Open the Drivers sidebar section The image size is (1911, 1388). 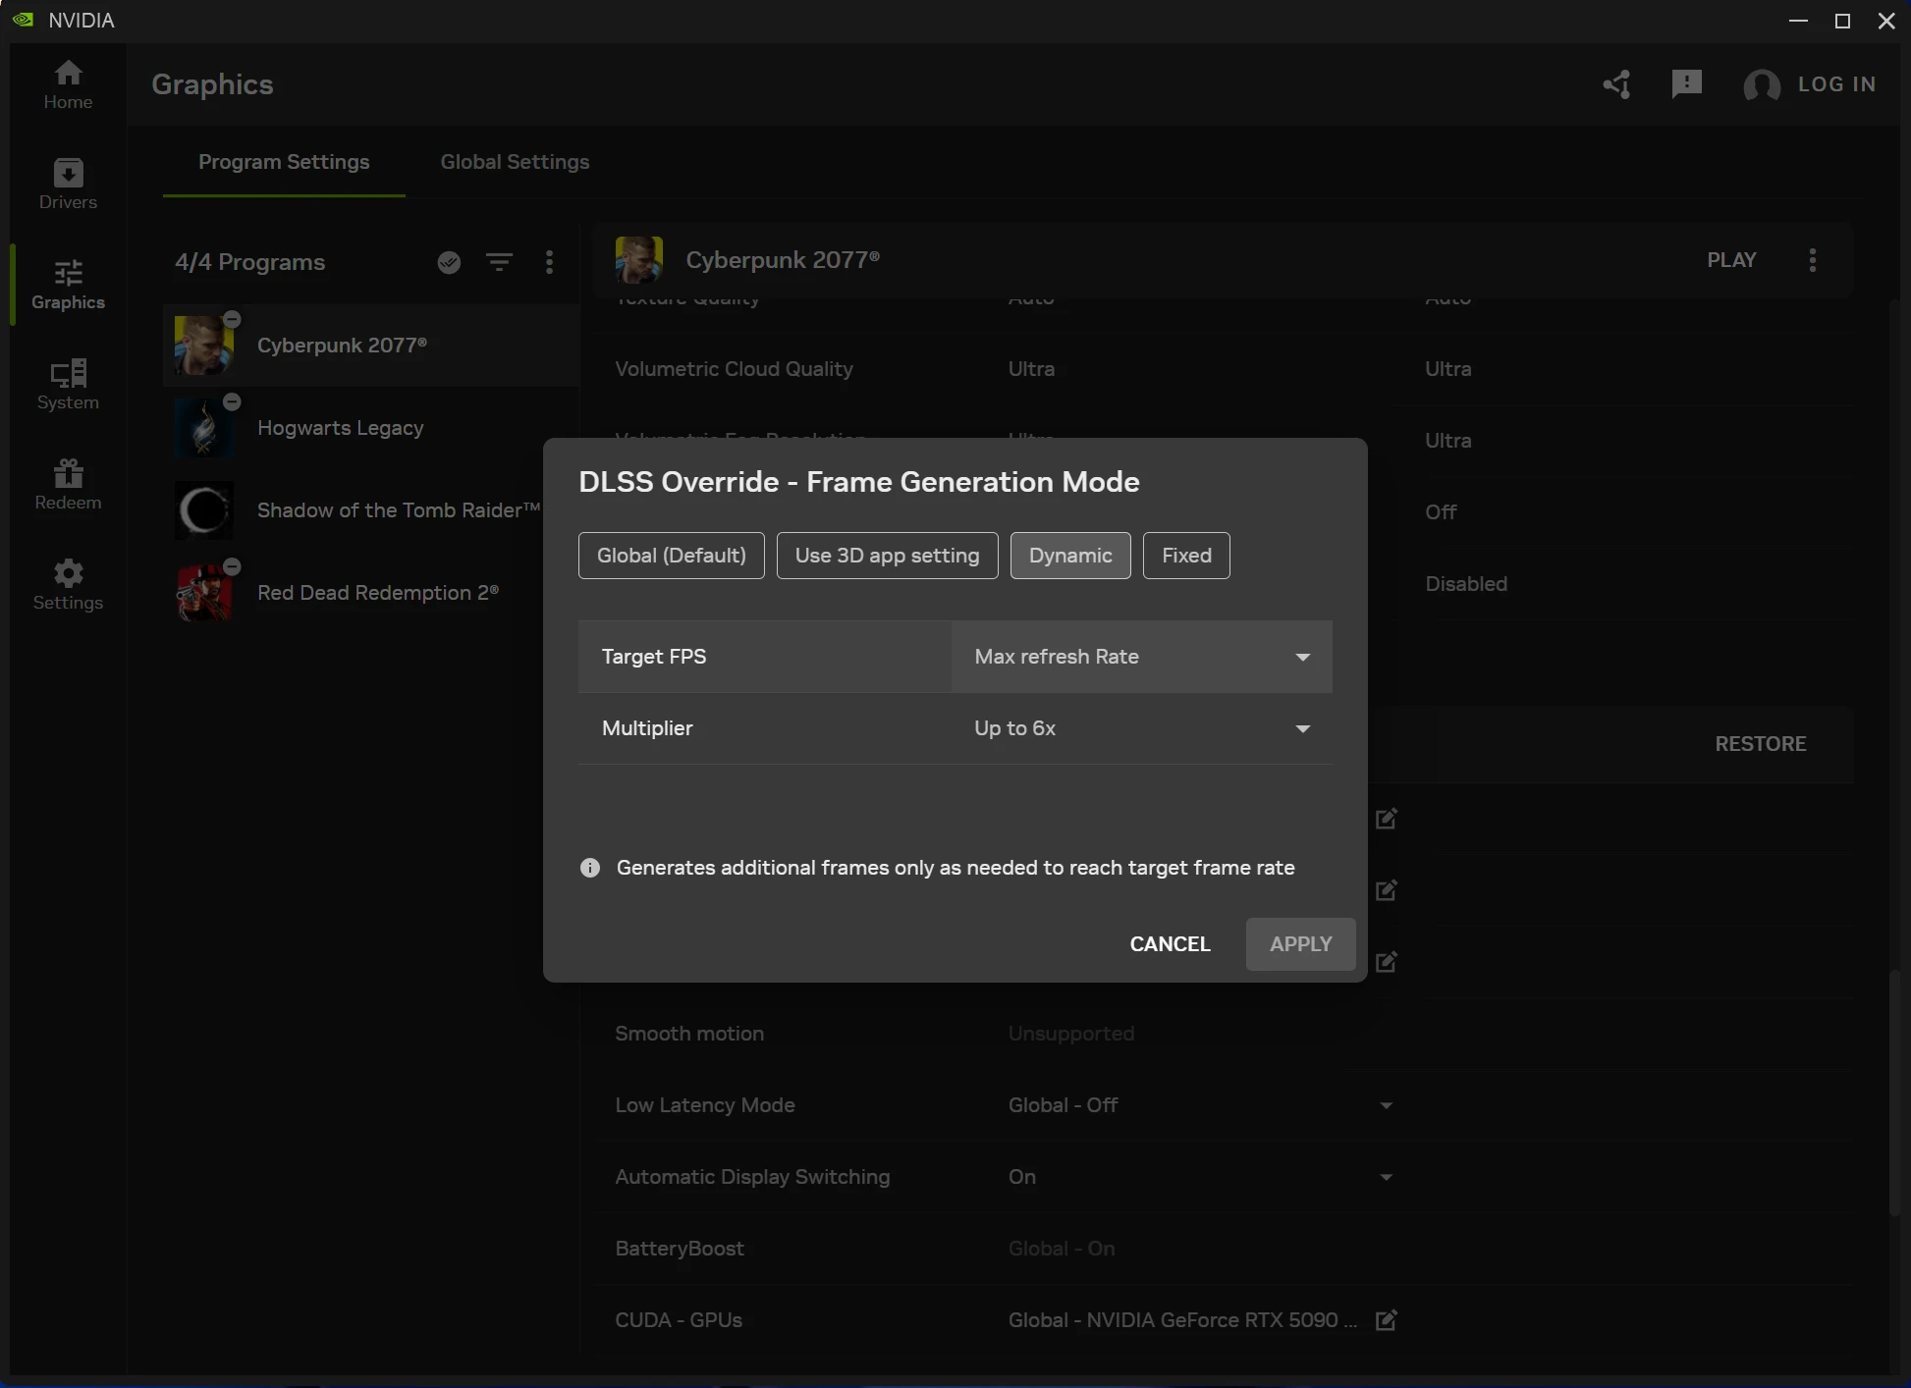68,184
